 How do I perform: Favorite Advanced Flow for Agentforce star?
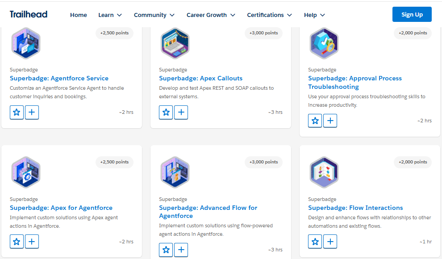(x=166, y=250)
